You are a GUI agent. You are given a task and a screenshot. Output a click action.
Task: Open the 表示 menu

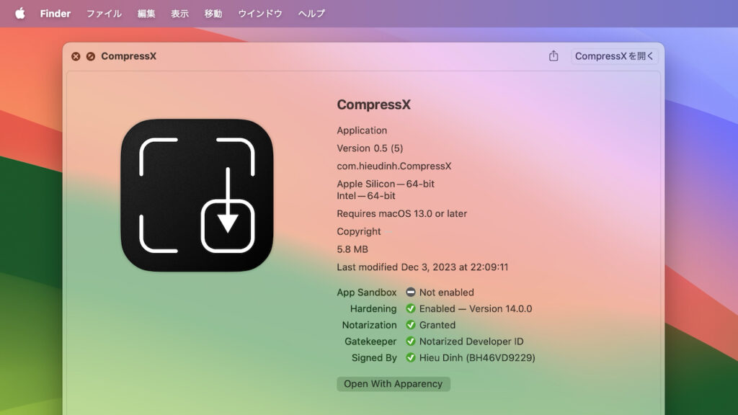pos(179,14)
